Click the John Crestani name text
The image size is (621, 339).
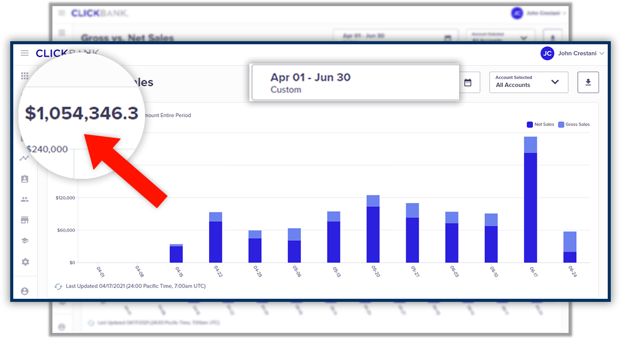(x=577, y=53)
